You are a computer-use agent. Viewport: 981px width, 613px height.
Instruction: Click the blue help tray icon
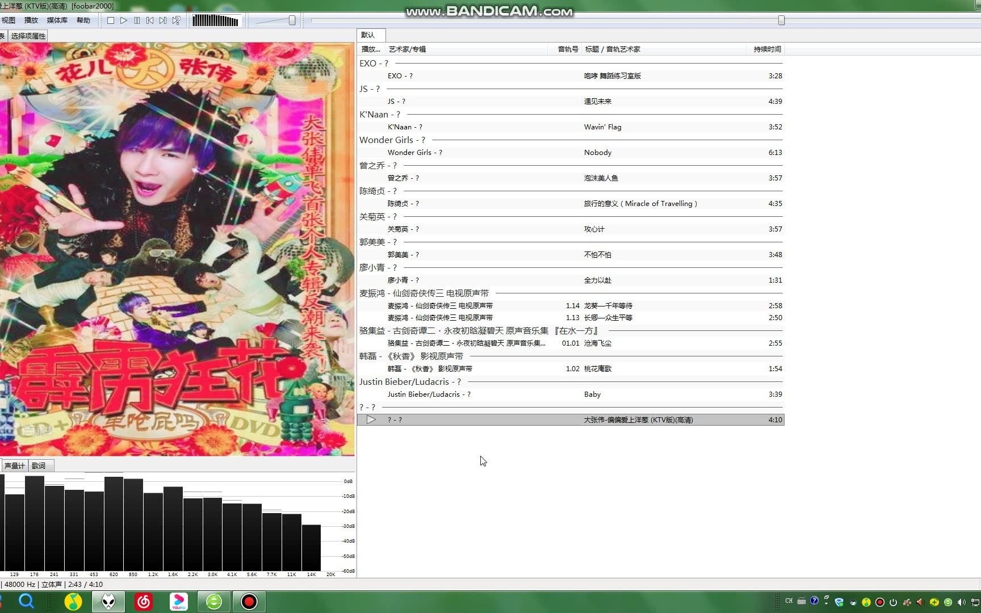pyautogui.click(x=814, y=601)
